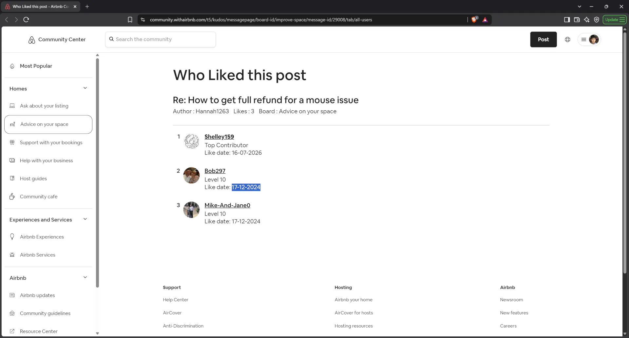Screen dimensions: 629x338
Task: Open Help with your business
Action: click(x=48, y=160)
